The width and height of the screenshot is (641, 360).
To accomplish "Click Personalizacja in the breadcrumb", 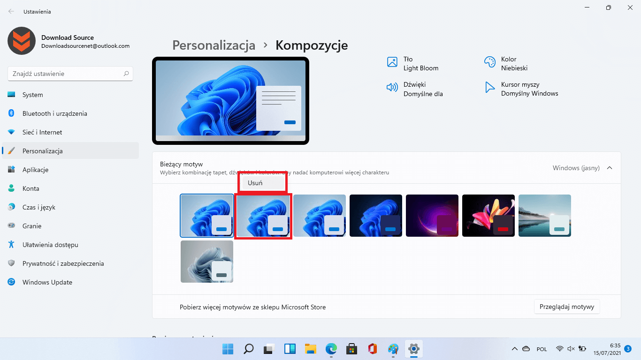I will (x=214, y=45).
